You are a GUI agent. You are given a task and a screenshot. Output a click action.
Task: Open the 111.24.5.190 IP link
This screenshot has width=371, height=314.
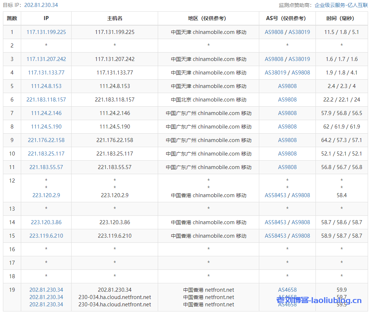46,127
